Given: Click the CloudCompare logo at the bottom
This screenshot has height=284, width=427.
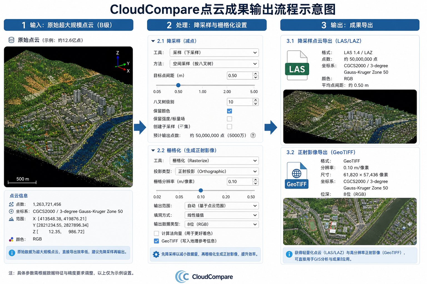Looking at the screenshot, I should click(x=204, y=277).
